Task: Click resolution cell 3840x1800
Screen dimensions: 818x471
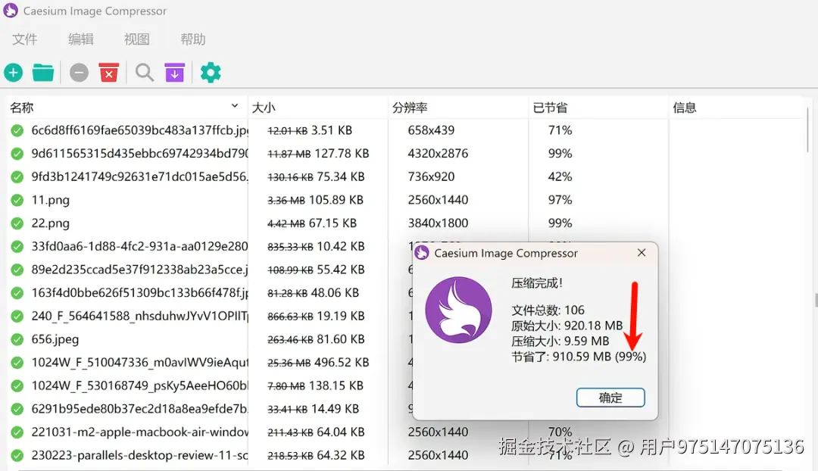Action: click(439, 223)
